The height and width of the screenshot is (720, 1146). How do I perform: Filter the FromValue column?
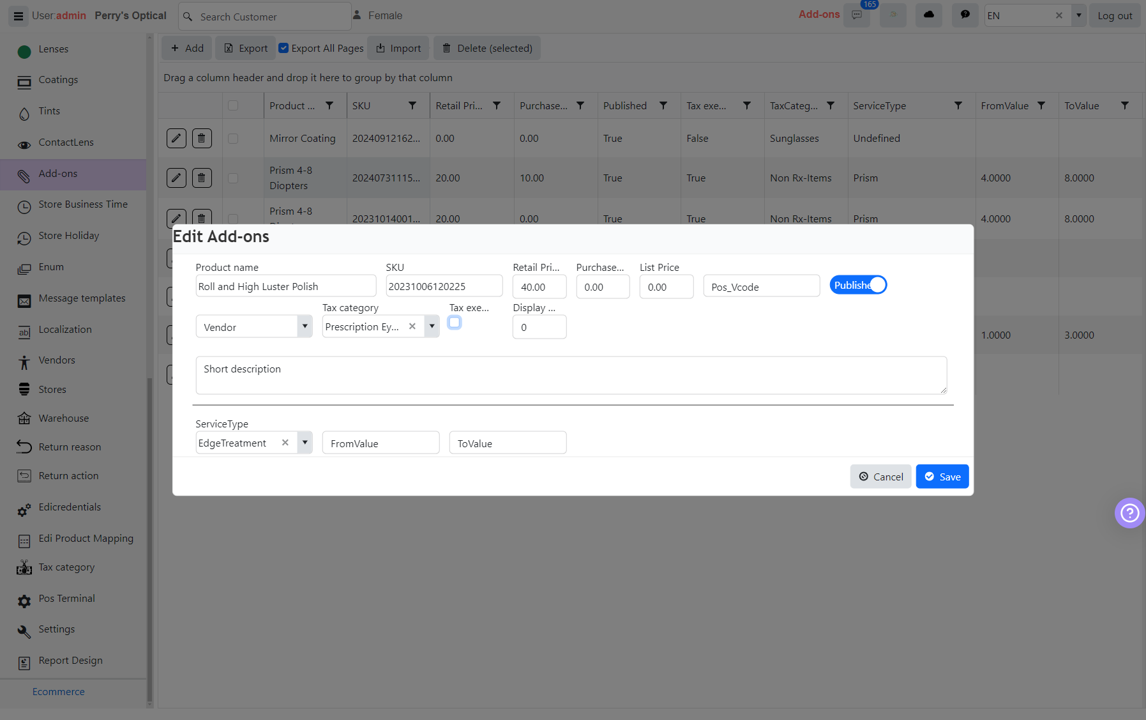click(1041, 105)
